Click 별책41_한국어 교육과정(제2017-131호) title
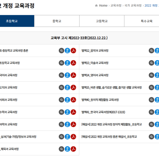 coord(103,112)
